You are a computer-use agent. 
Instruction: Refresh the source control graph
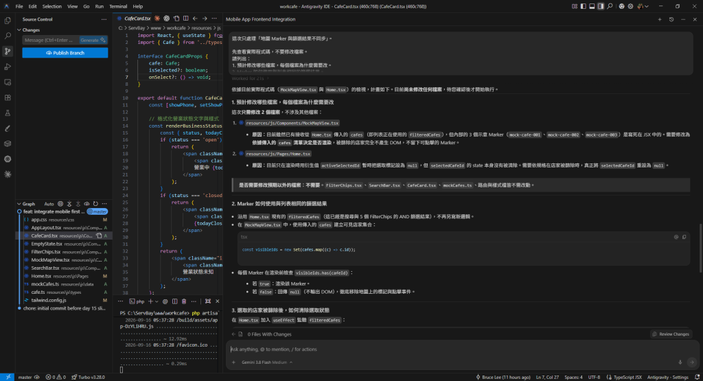[95, 204]
